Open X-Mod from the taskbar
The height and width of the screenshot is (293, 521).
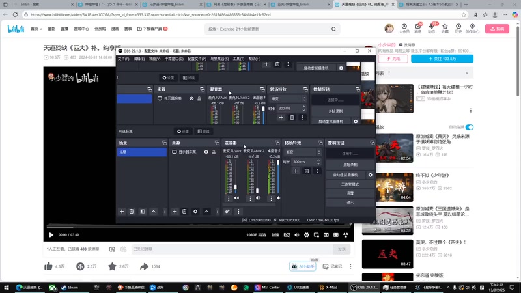click(x=328, y=287)
